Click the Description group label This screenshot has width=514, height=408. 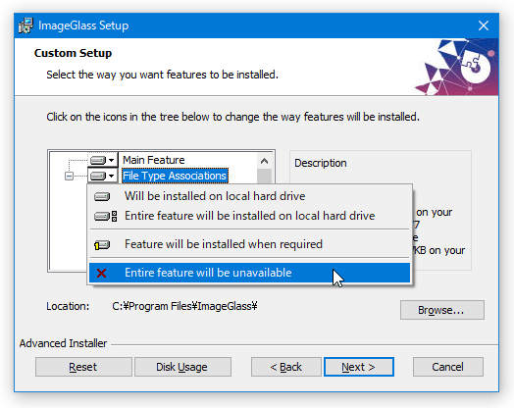point(320,163)
